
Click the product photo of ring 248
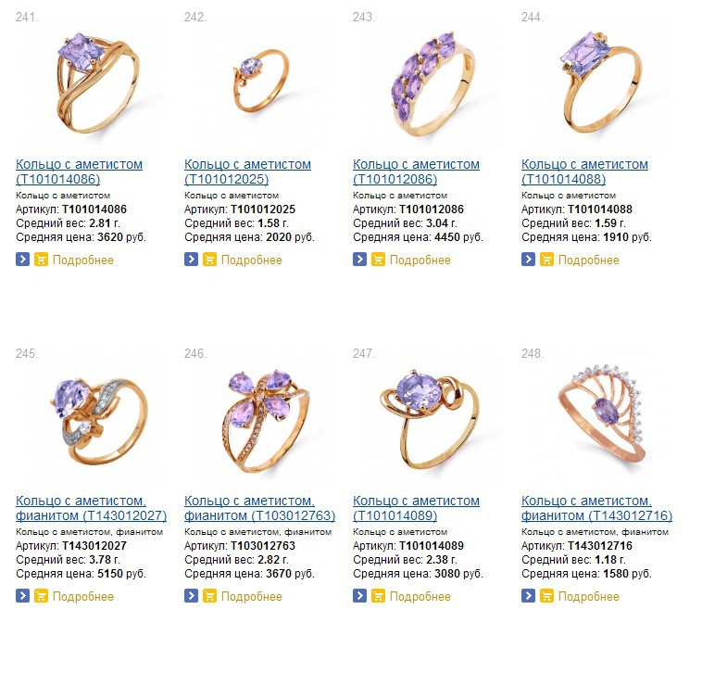click(602, 414)
